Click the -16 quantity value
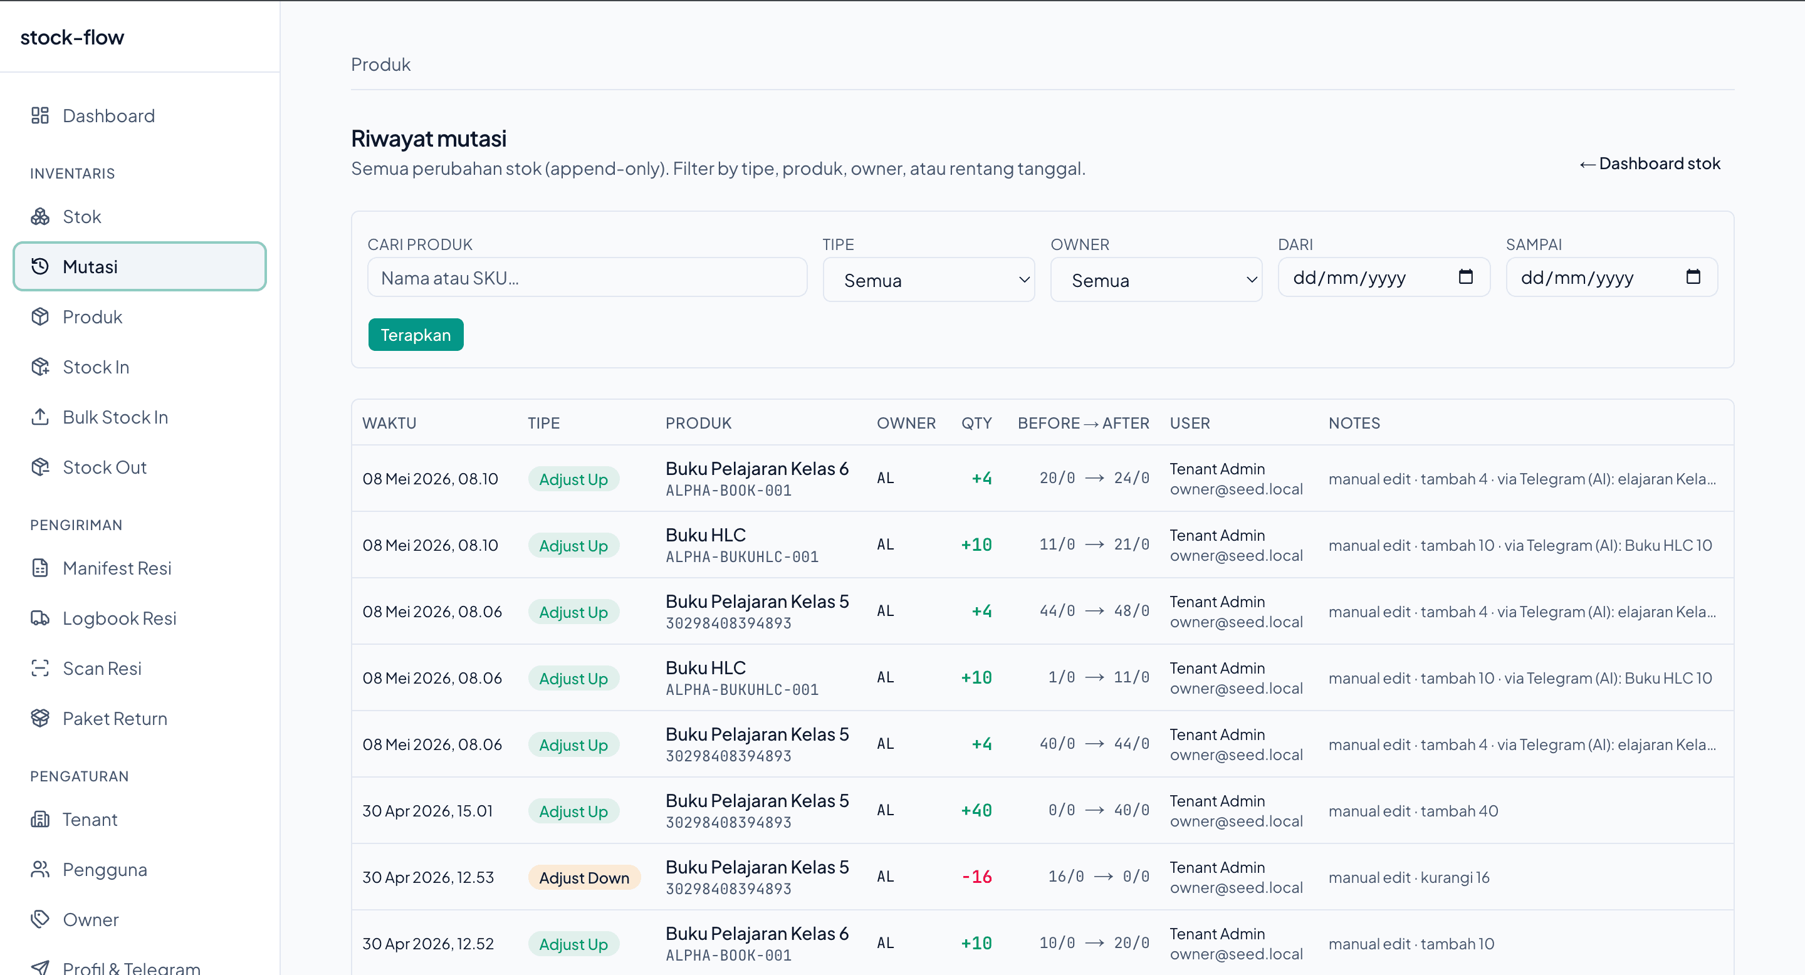 click(977, 876)
